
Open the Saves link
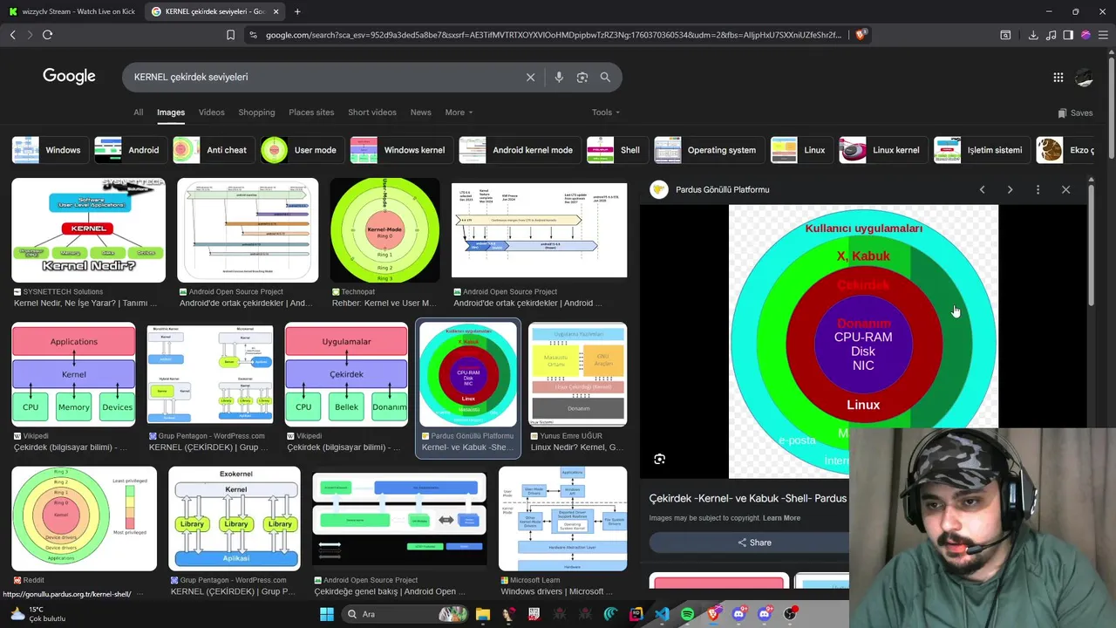pos(1075,113)
